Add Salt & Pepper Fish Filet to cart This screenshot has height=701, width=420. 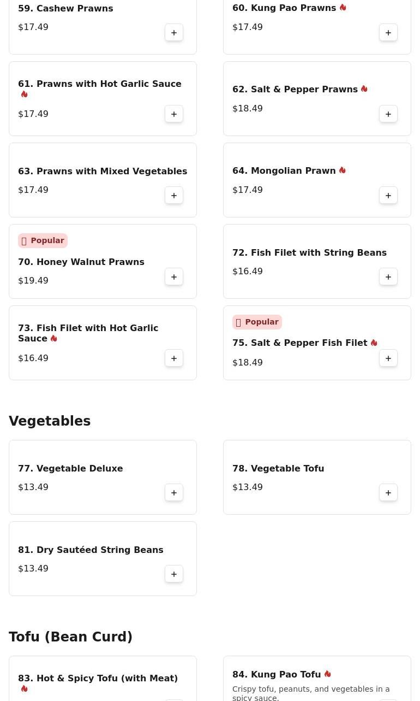[x=388, y=358]
